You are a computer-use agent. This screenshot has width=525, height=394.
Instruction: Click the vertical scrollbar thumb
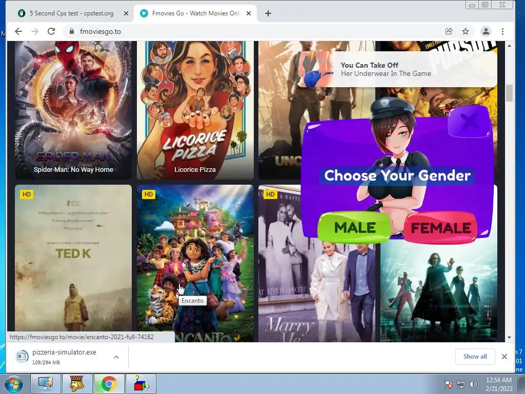[x=509, y=93]
